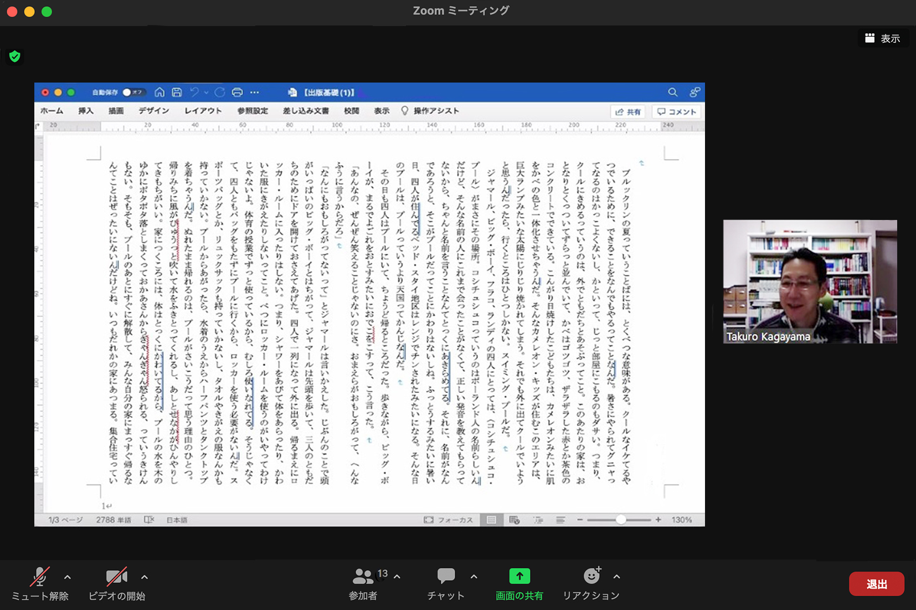Expand the chat options arrow beside チャット
The height and width of the screenshot is (610, 916).
[474, 577]
